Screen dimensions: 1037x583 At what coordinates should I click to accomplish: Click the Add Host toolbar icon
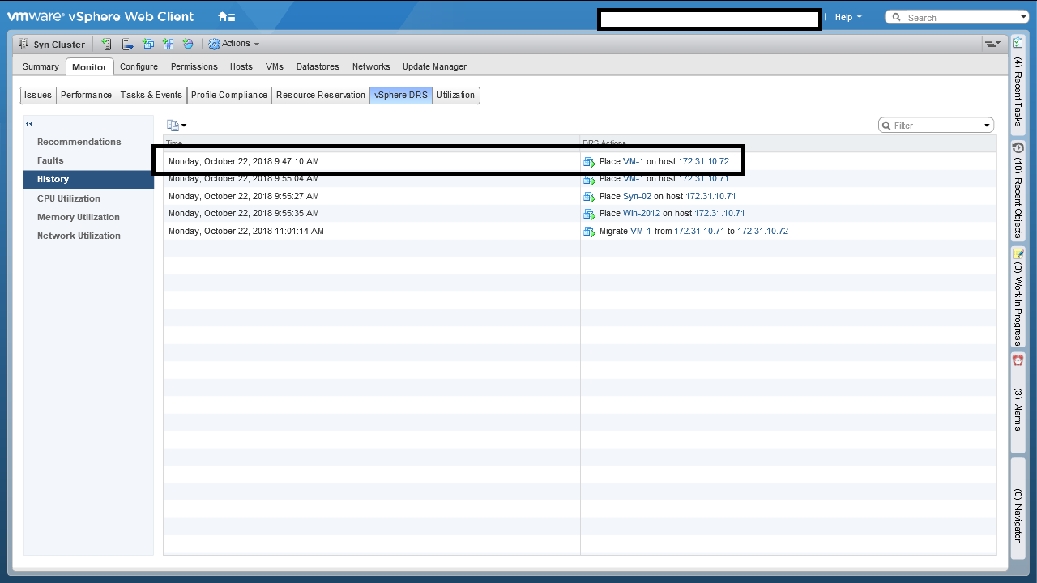(x=107, y=45)
